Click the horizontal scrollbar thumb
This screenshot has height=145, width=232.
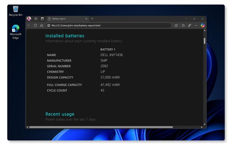(101, 127)
